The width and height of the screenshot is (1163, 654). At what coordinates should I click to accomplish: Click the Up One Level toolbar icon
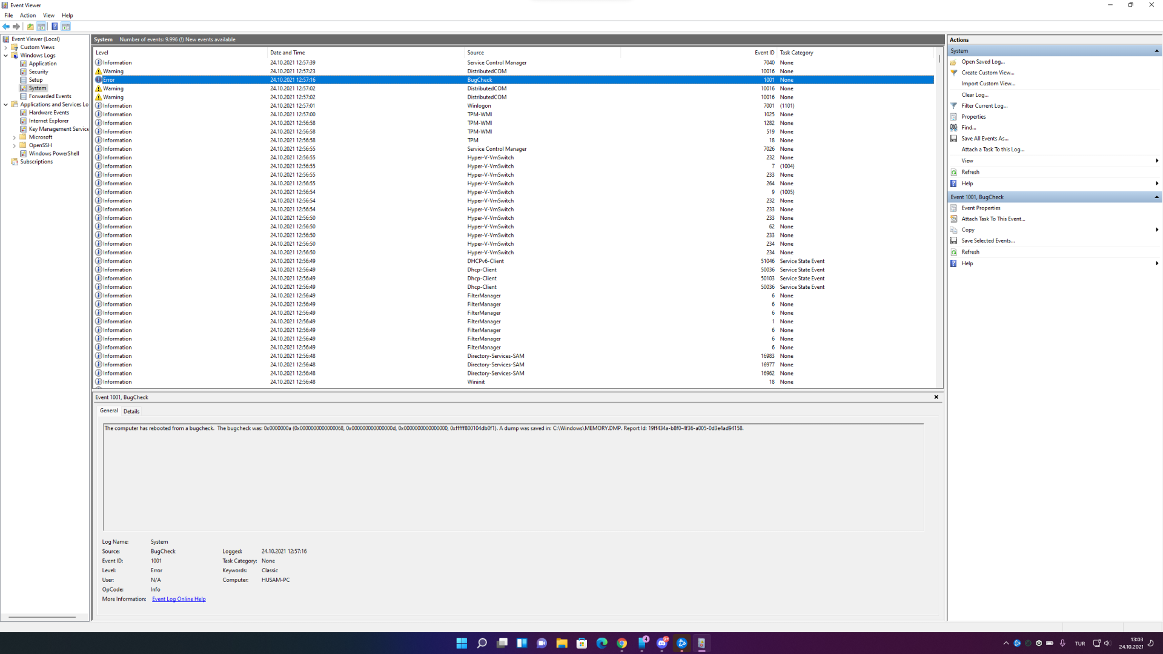pos(30,27)
